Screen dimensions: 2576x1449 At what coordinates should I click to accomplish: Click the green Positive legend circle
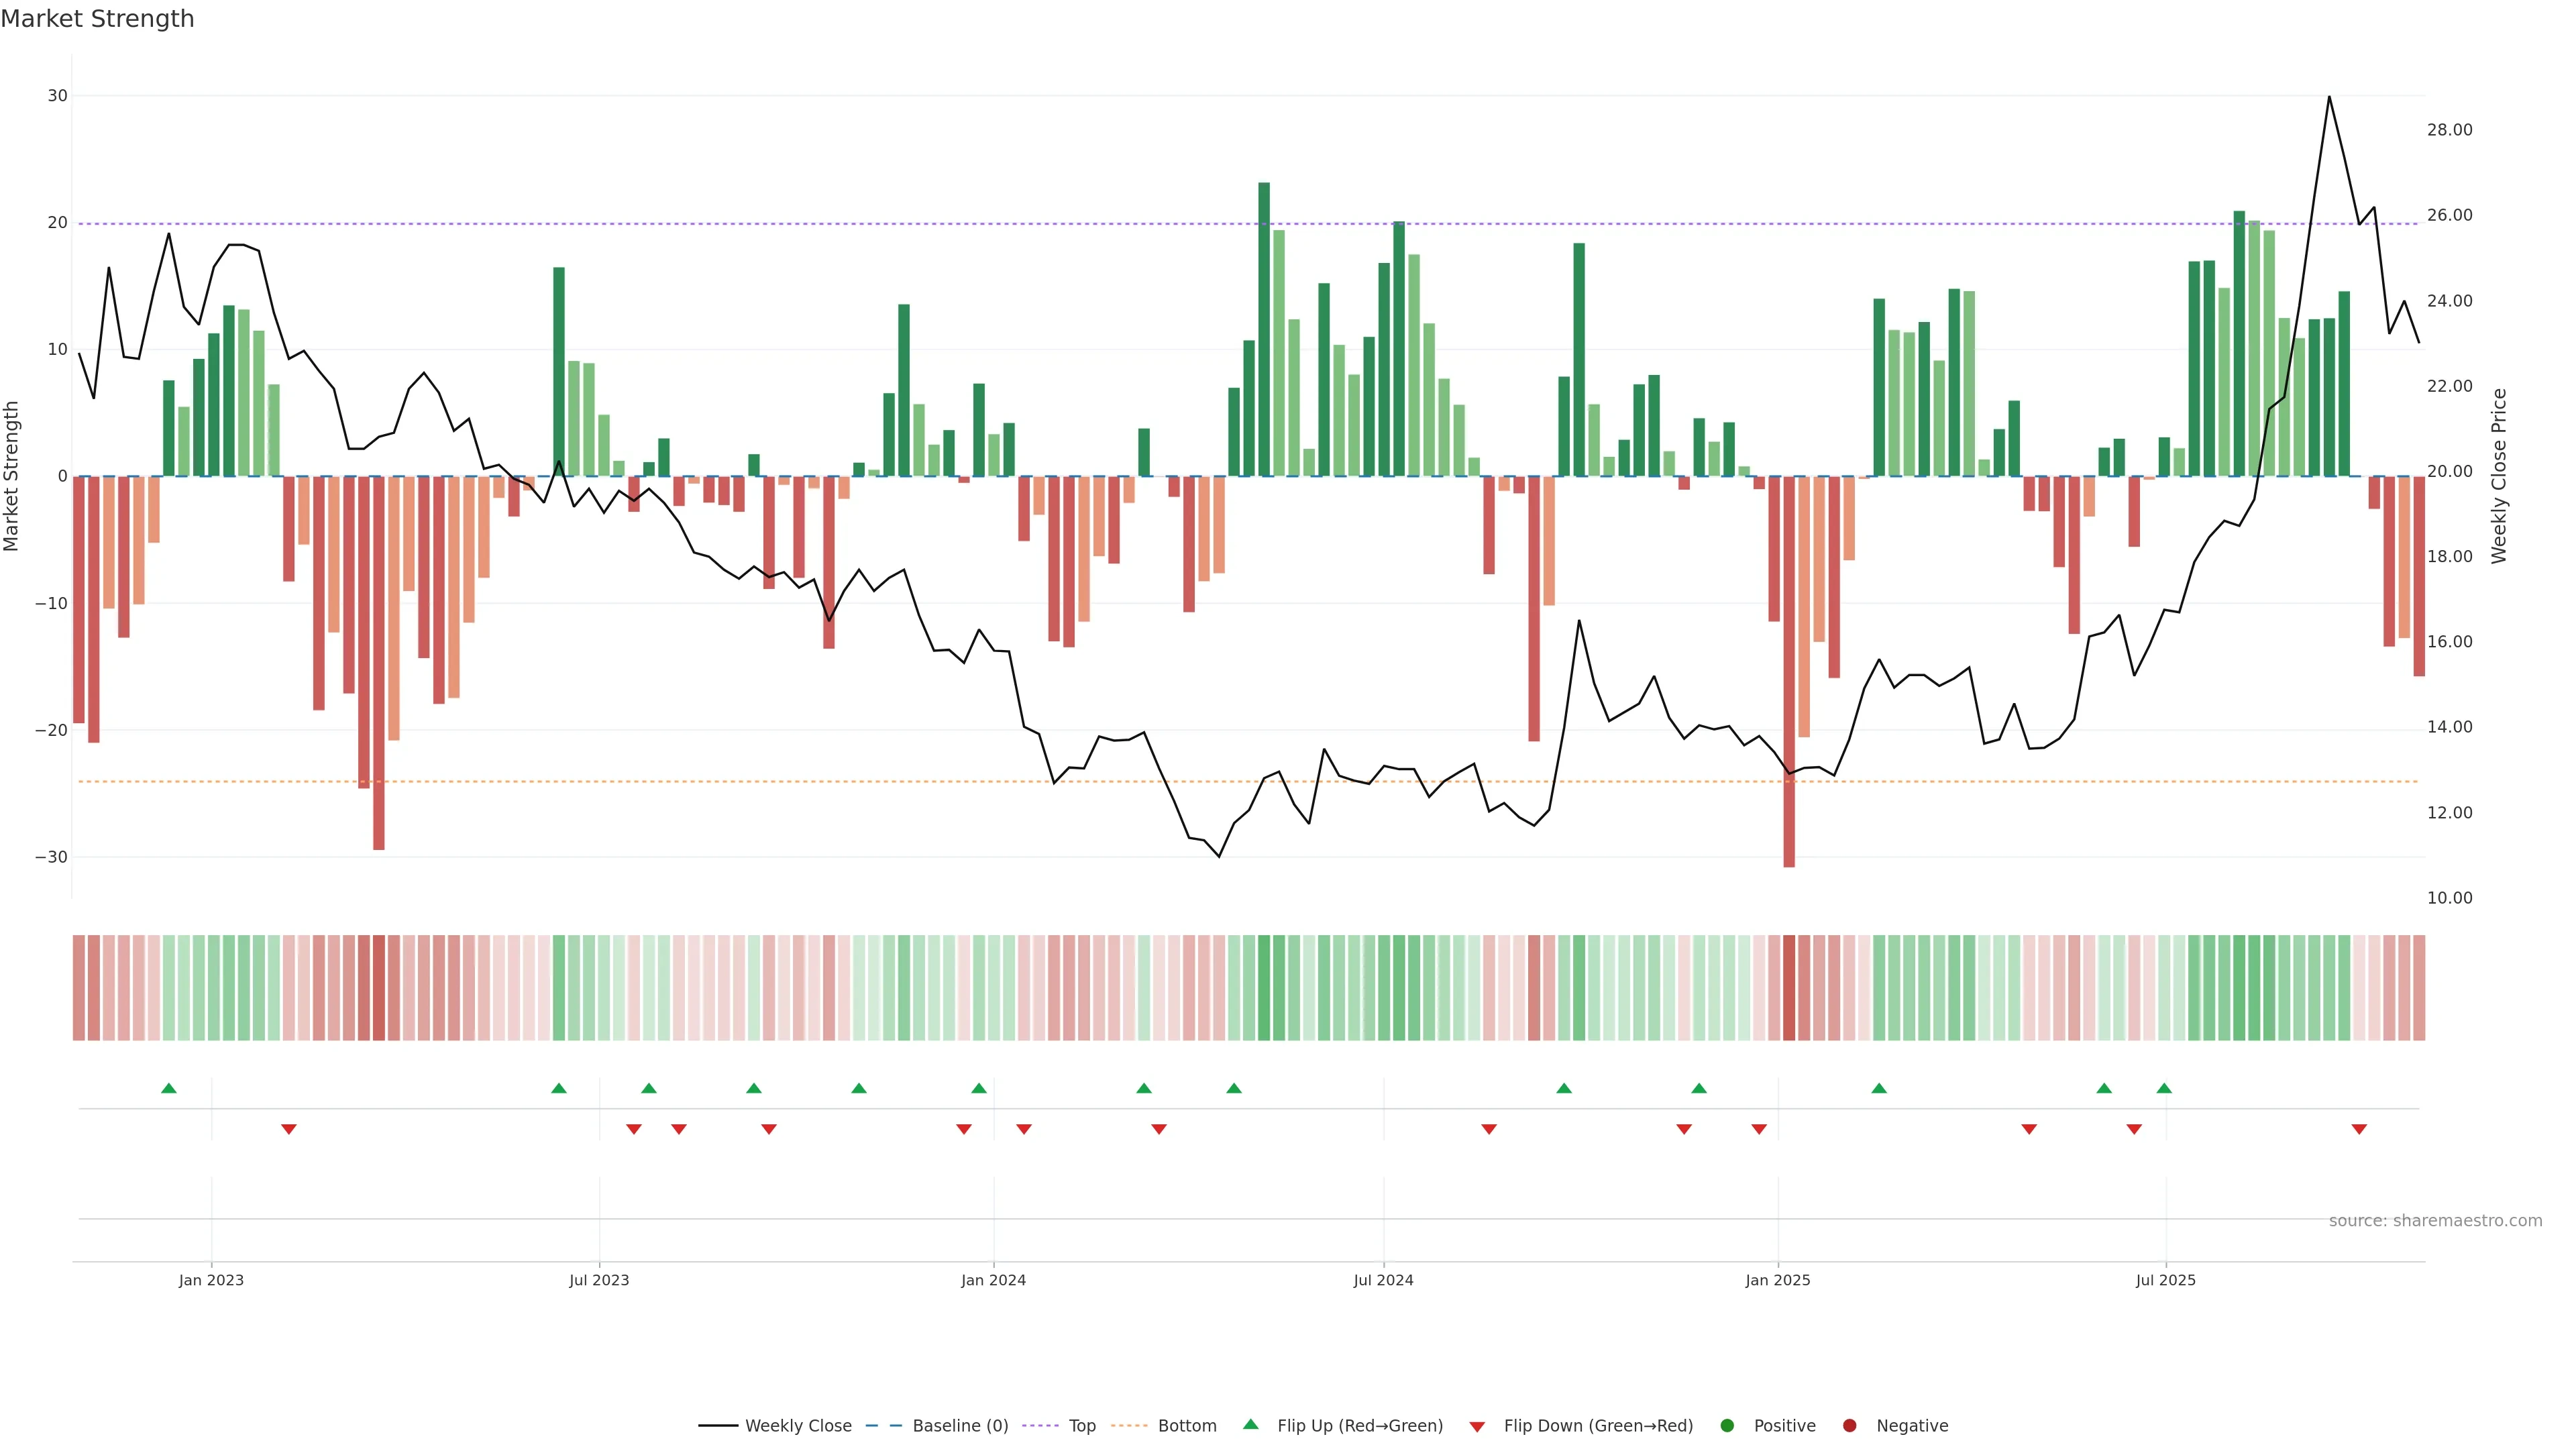click(x=1727, y=1426)
